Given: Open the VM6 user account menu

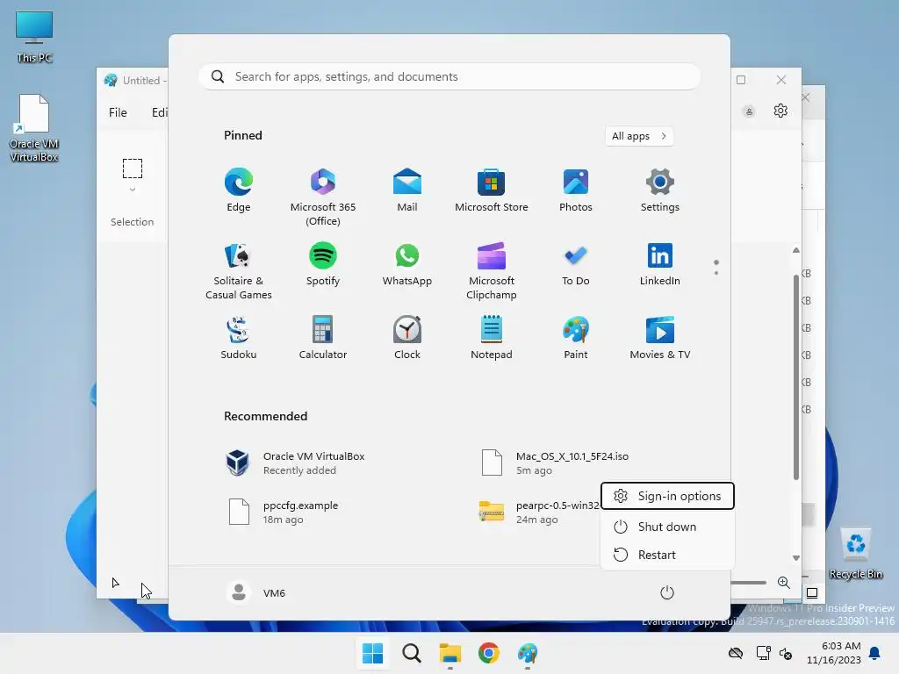Looking at the screenshot, I should click(256, 592).
